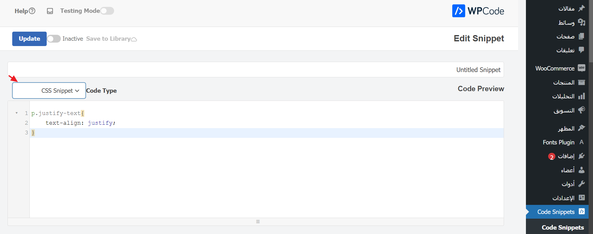Click the cloud icon beside Save to Library
The height and width of the screenshot is (234, 593).
pos(134,39)
